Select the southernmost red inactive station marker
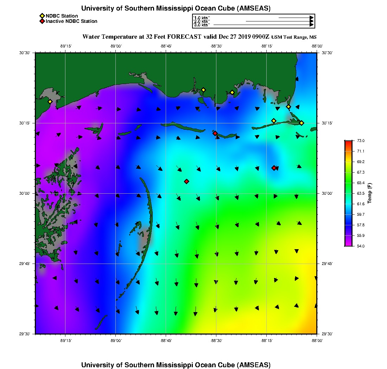387x369 pixels. [x=186, y=181]
